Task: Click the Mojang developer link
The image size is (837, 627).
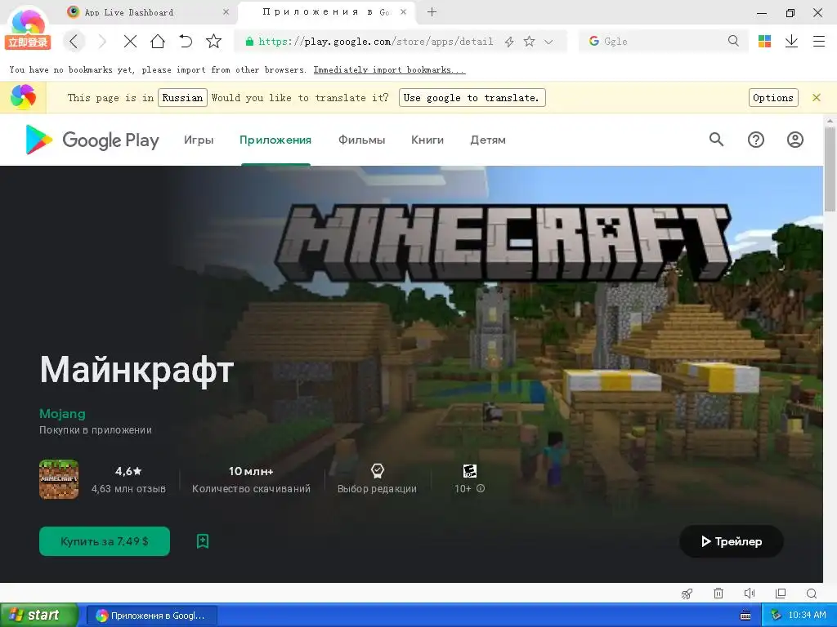Action: click(x=62, y=414)
